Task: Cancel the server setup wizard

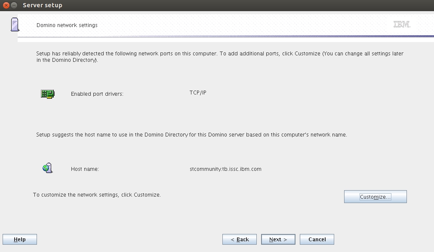Action: (x=317, y=239)
